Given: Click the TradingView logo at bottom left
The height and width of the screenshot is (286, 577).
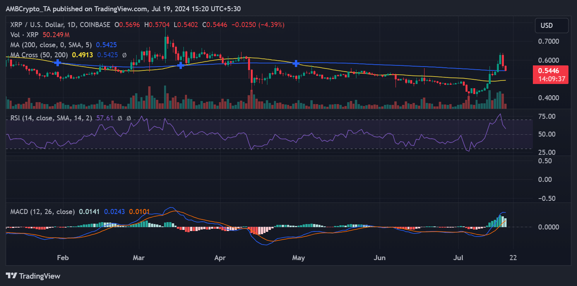Looking at the screenshot, I should click(33, 276).
